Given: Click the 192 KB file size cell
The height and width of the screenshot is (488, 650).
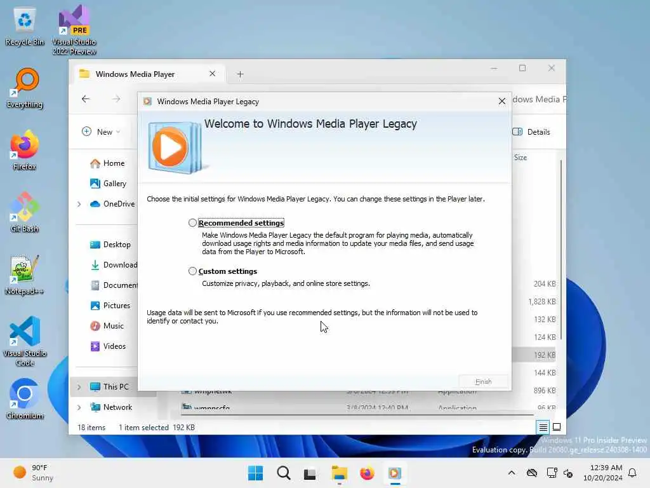Looking at the screenshot, I should point(544,355).
